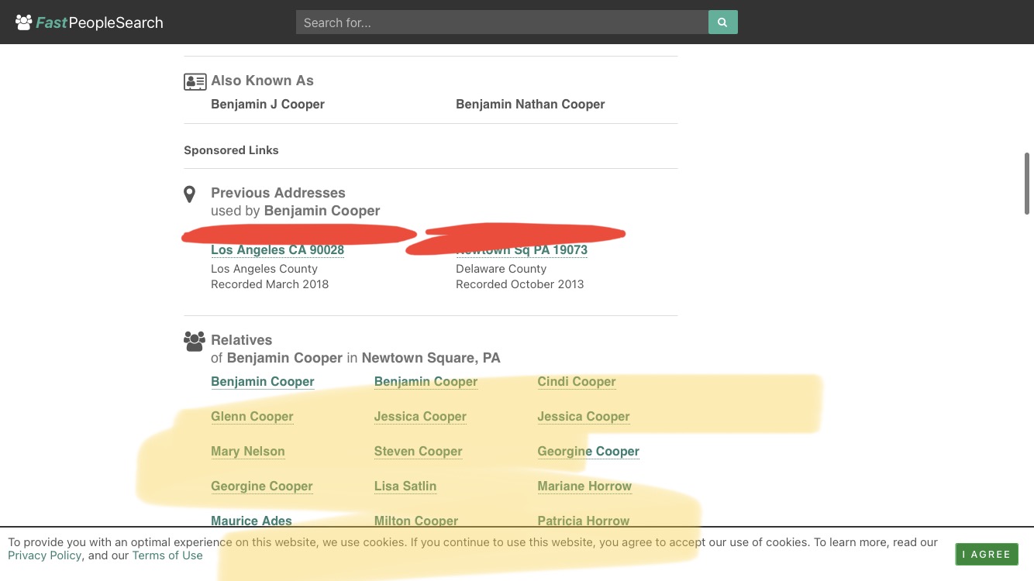The width and height of the screenshot is (1034, 581).
Task: Select alias text Benjamin J Cooper
Action: (x=267, y=105)
